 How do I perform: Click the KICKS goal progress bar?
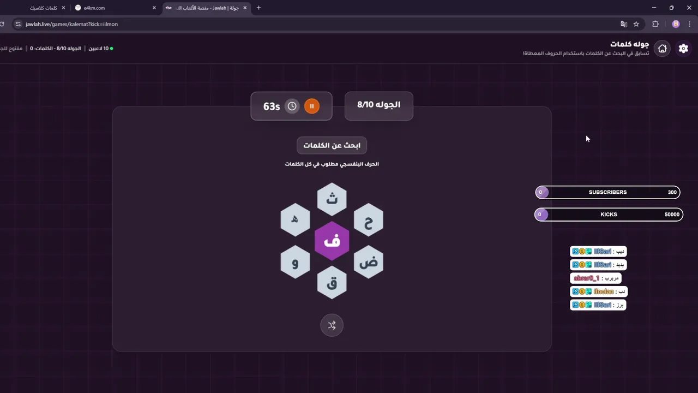[609, 215]
